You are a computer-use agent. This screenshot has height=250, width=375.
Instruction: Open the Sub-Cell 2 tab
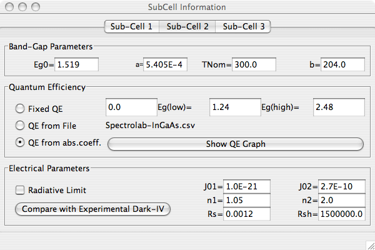pyautogui.click(x=187, y=26)
